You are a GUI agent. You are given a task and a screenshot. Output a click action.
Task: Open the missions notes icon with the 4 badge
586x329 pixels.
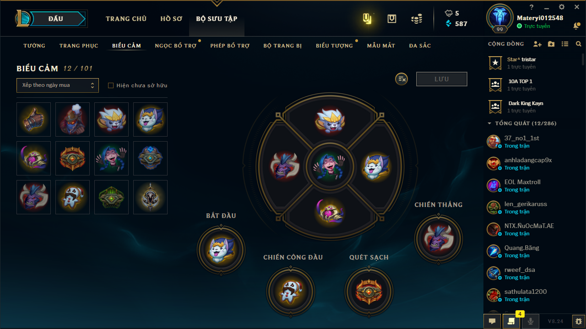point(511,321)
